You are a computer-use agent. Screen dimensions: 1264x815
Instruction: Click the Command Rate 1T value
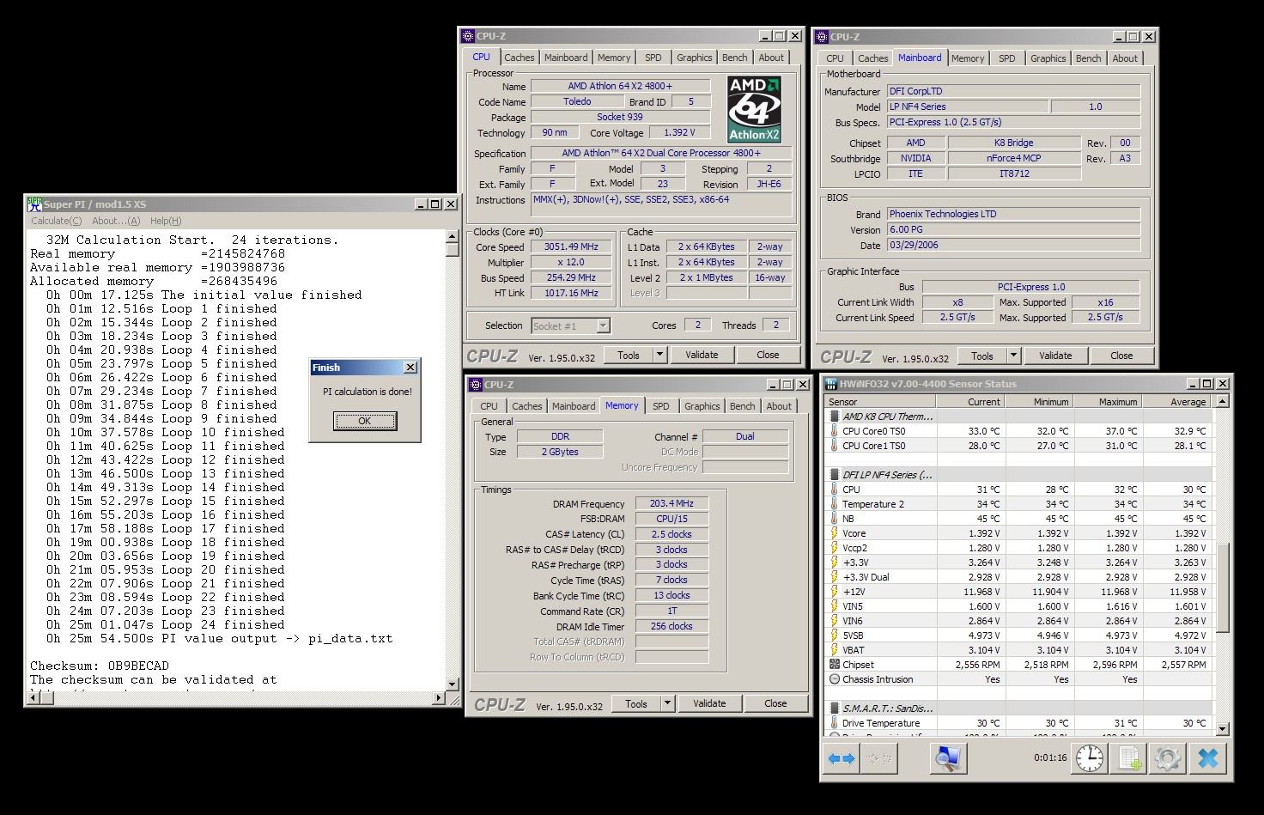click(x=671, y=611)
